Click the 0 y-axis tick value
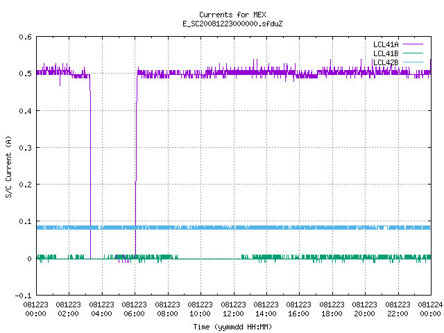Viewport: 444px width, 333px height. point(29,259)
